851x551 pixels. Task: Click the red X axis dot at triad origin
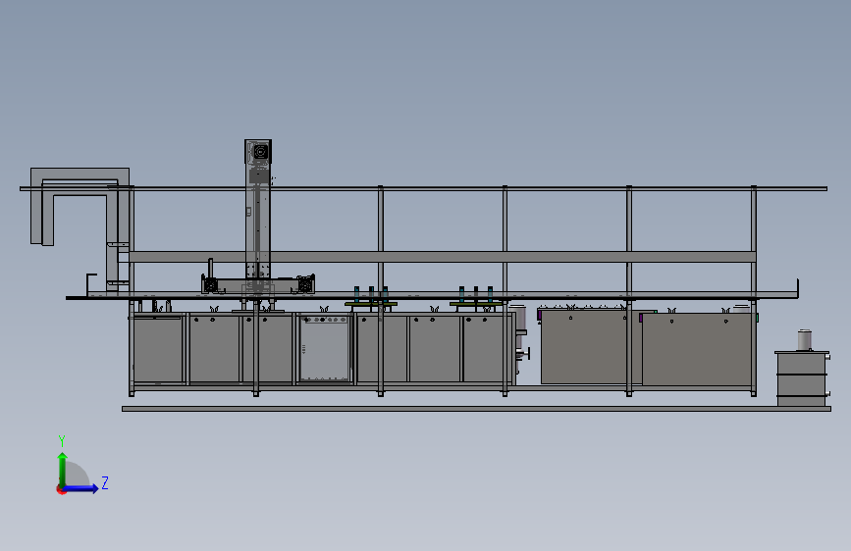tap(61, 489)
